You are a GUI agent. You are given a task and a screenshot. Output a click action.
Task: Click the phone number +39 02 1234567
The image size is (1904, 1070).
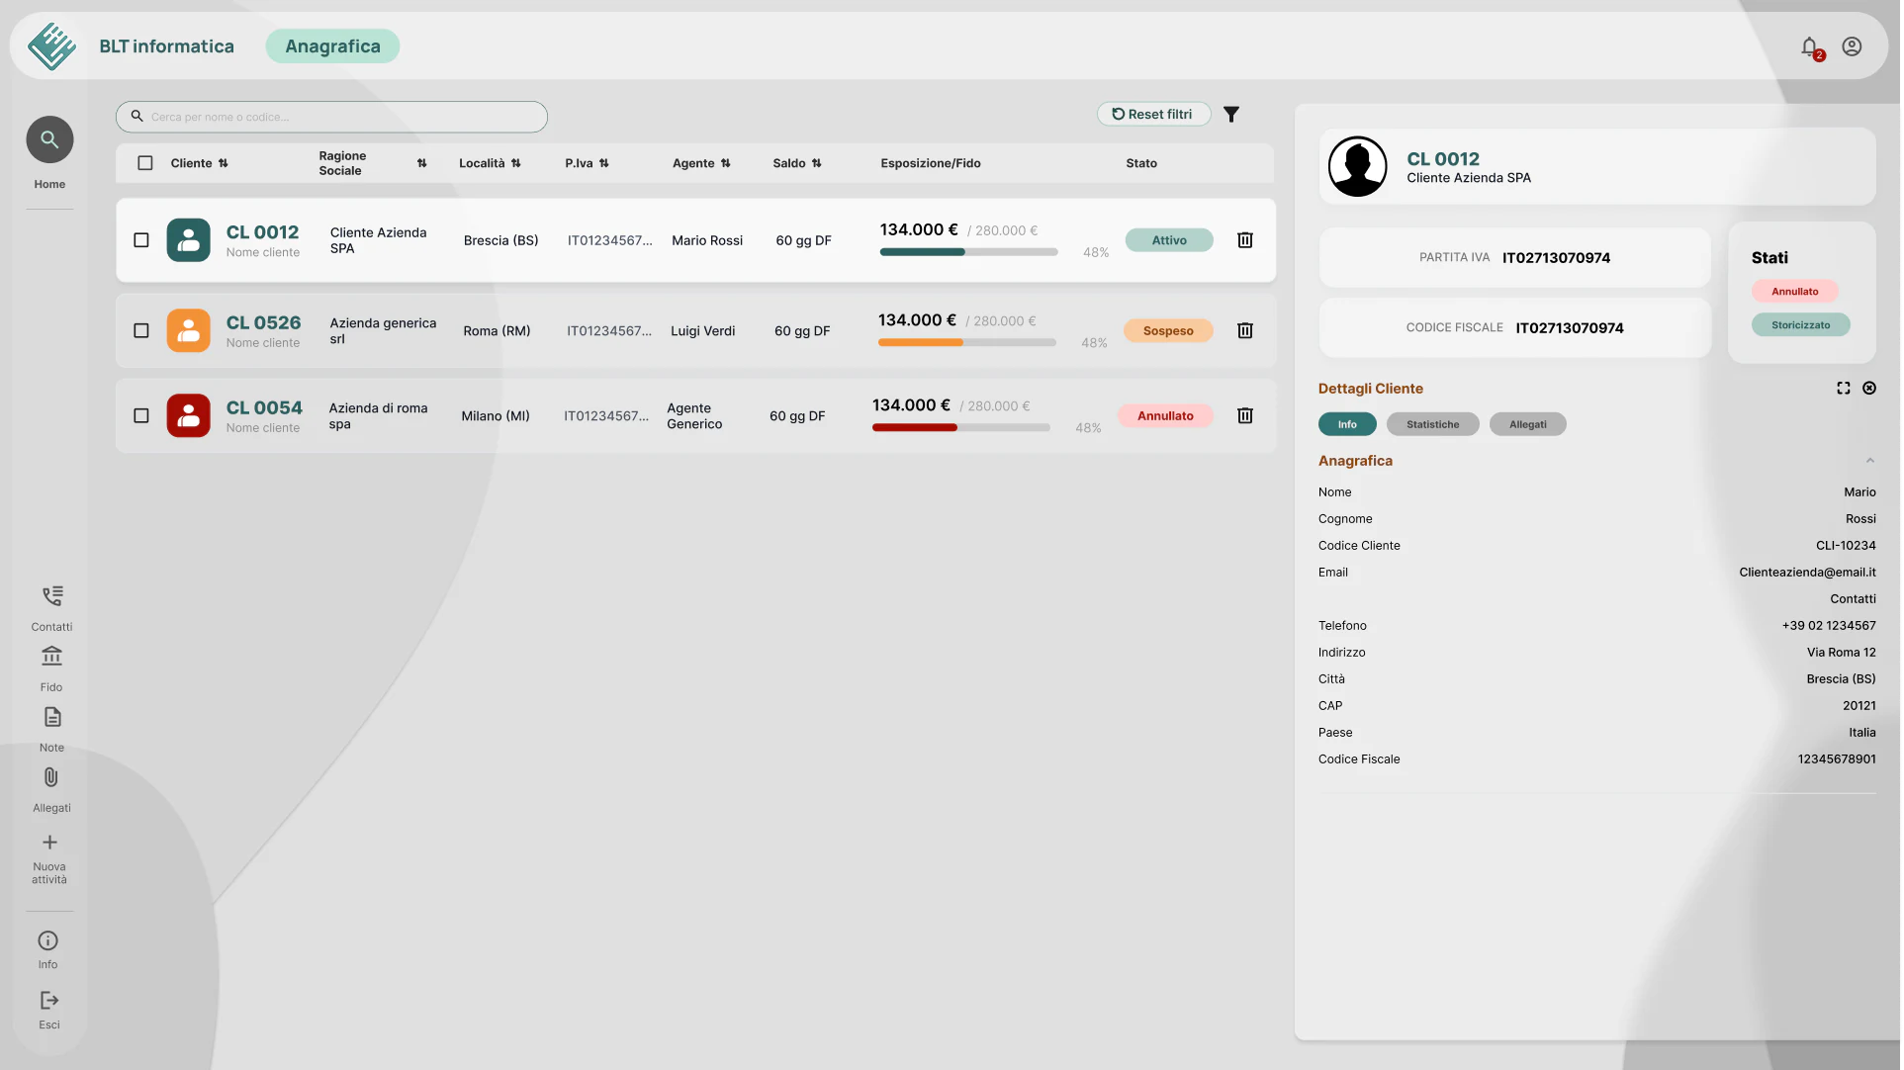click(x=1829, y=626)
